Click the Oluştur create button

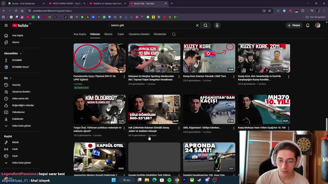click(294, 25)
